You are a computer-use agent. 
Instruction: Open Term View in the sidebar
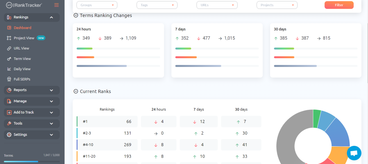pyautogui.click(x=22, y=59)
